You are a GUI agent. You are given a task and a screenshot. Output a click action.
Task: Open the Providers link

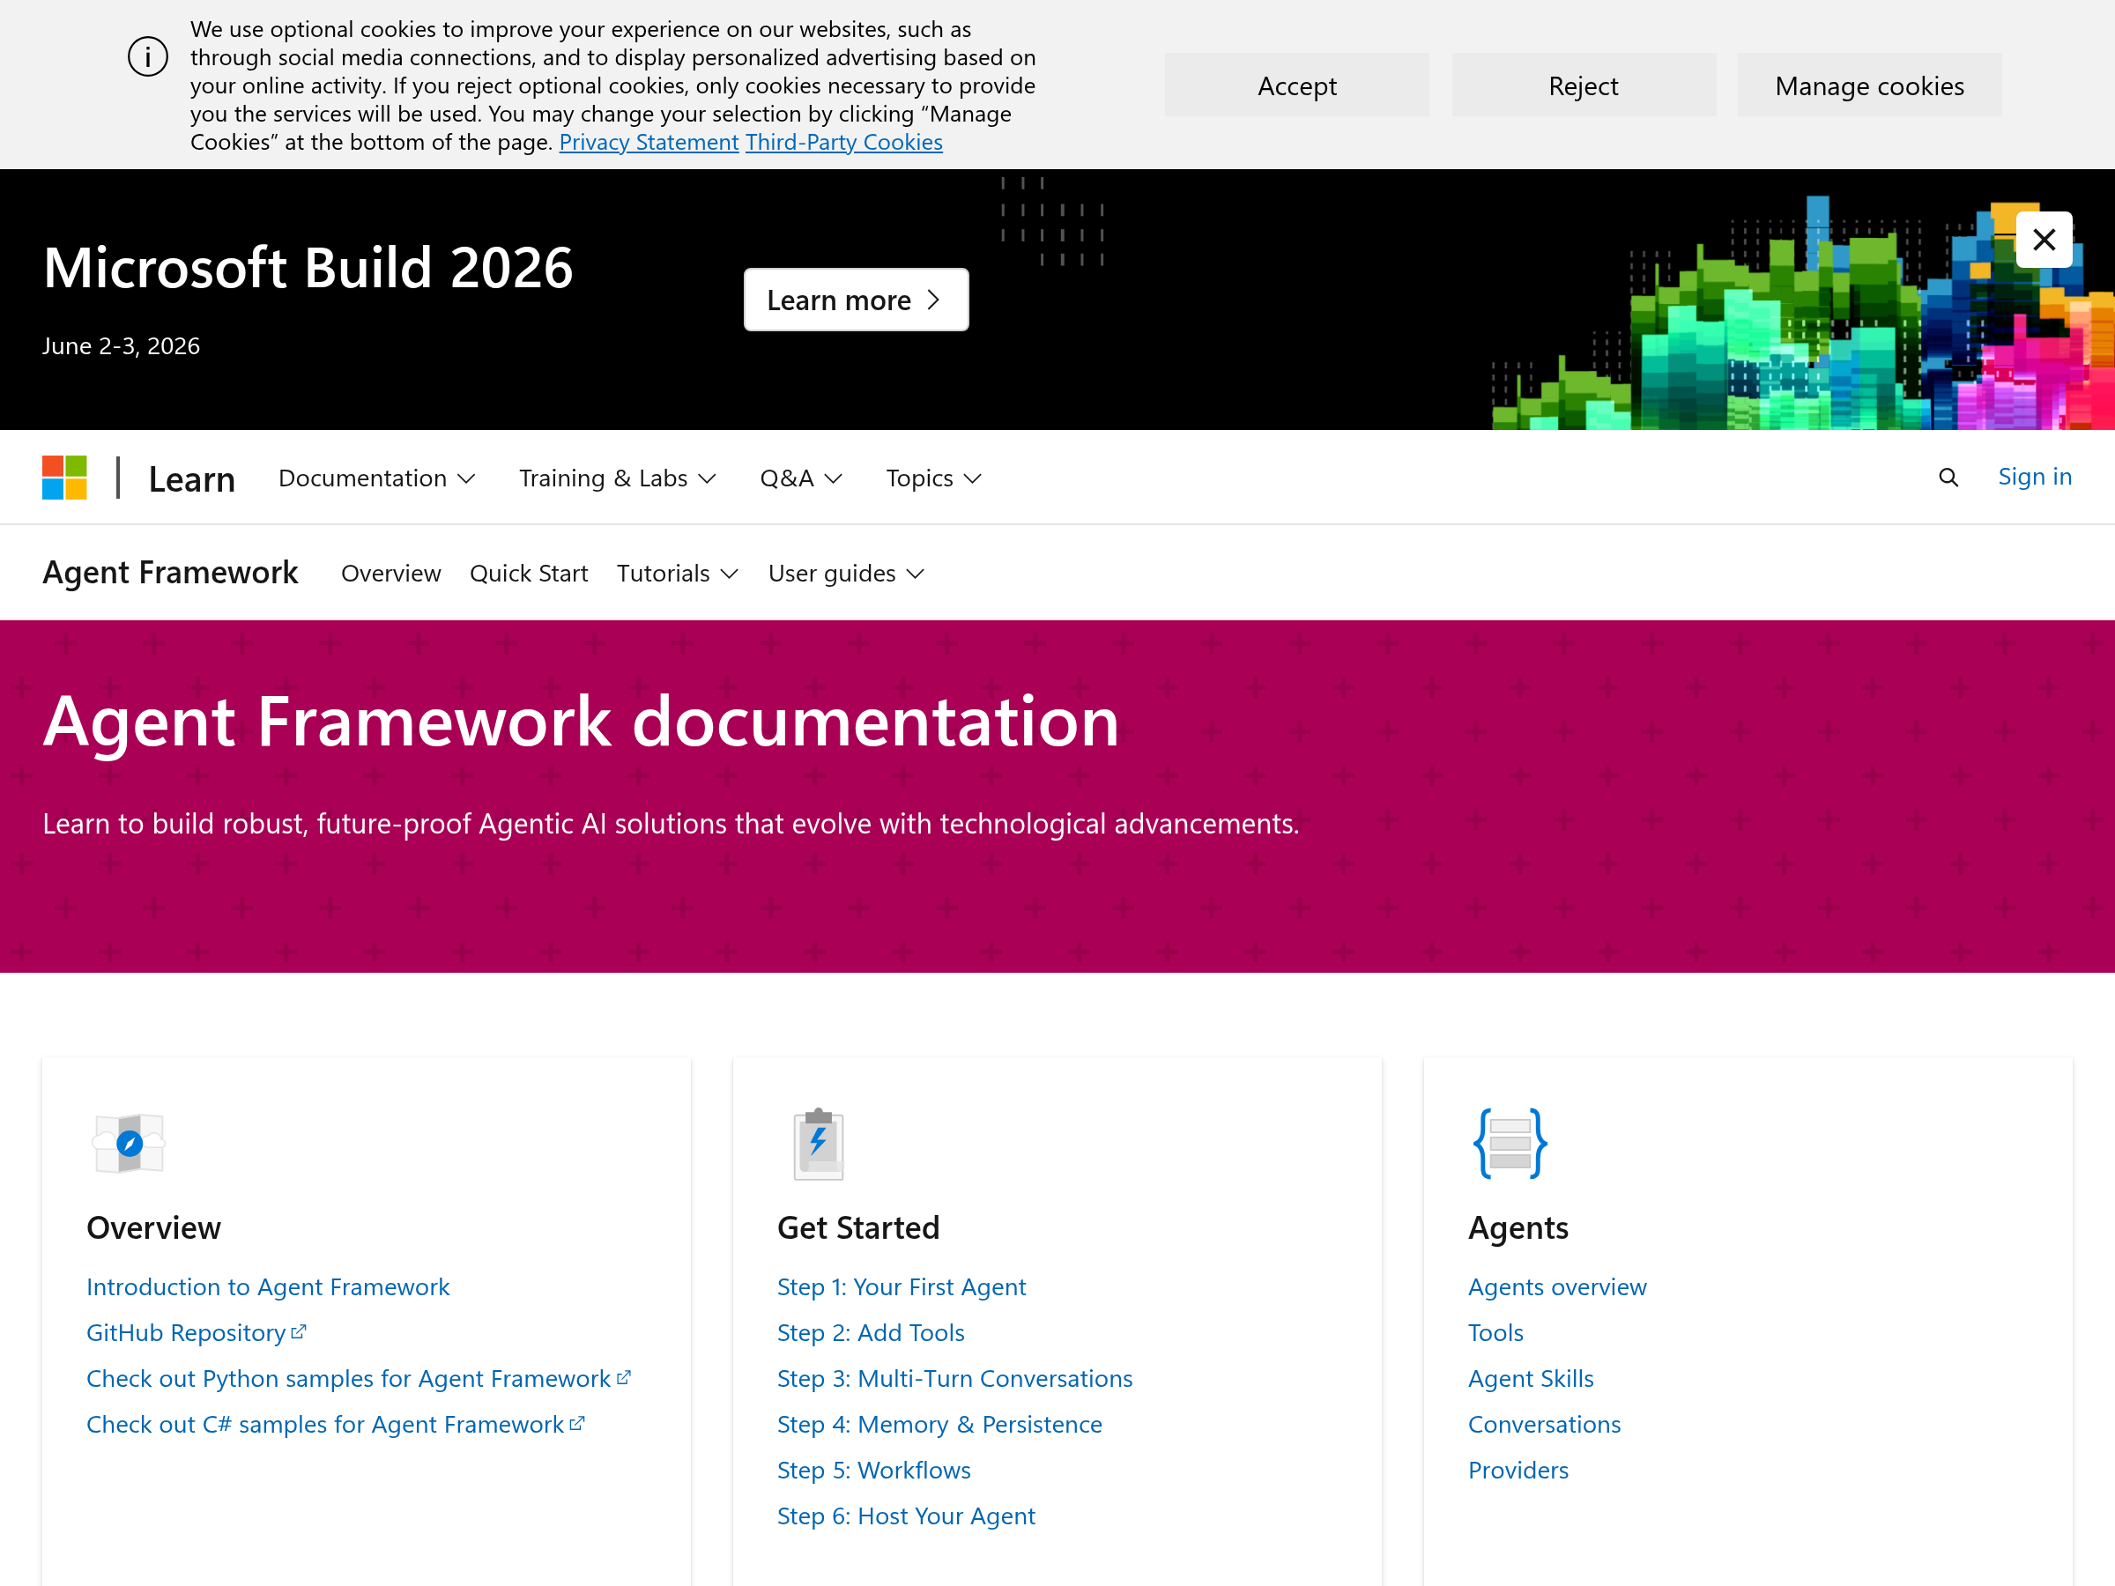pos(1518,1470)
